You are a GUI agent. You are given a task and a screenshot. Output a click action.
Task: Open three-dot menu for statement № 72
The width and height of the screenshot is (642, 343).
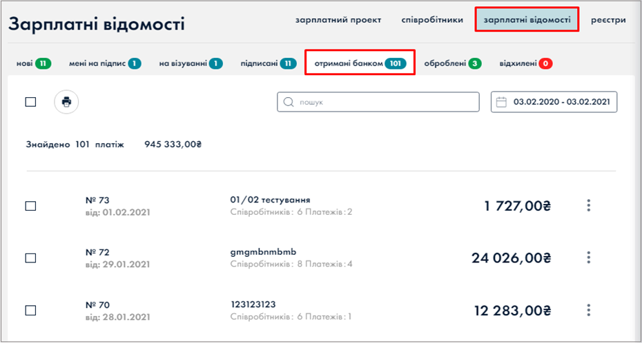click(588, 258)
